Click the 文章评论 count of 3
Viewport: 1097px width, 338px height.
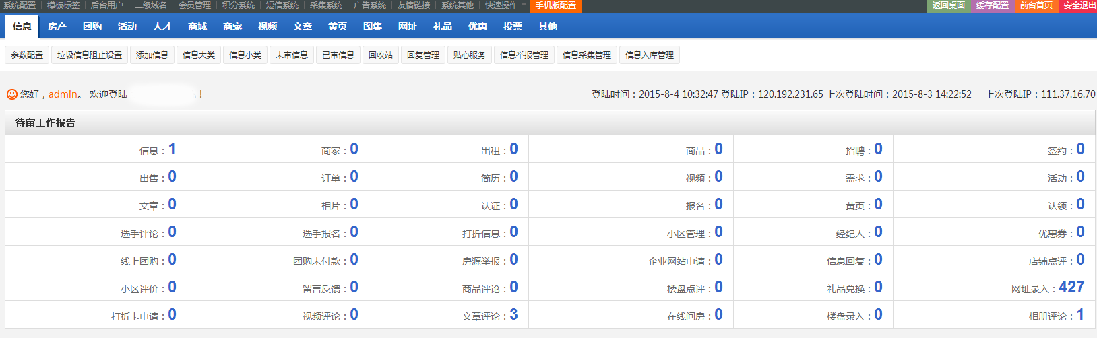point(513,314)
